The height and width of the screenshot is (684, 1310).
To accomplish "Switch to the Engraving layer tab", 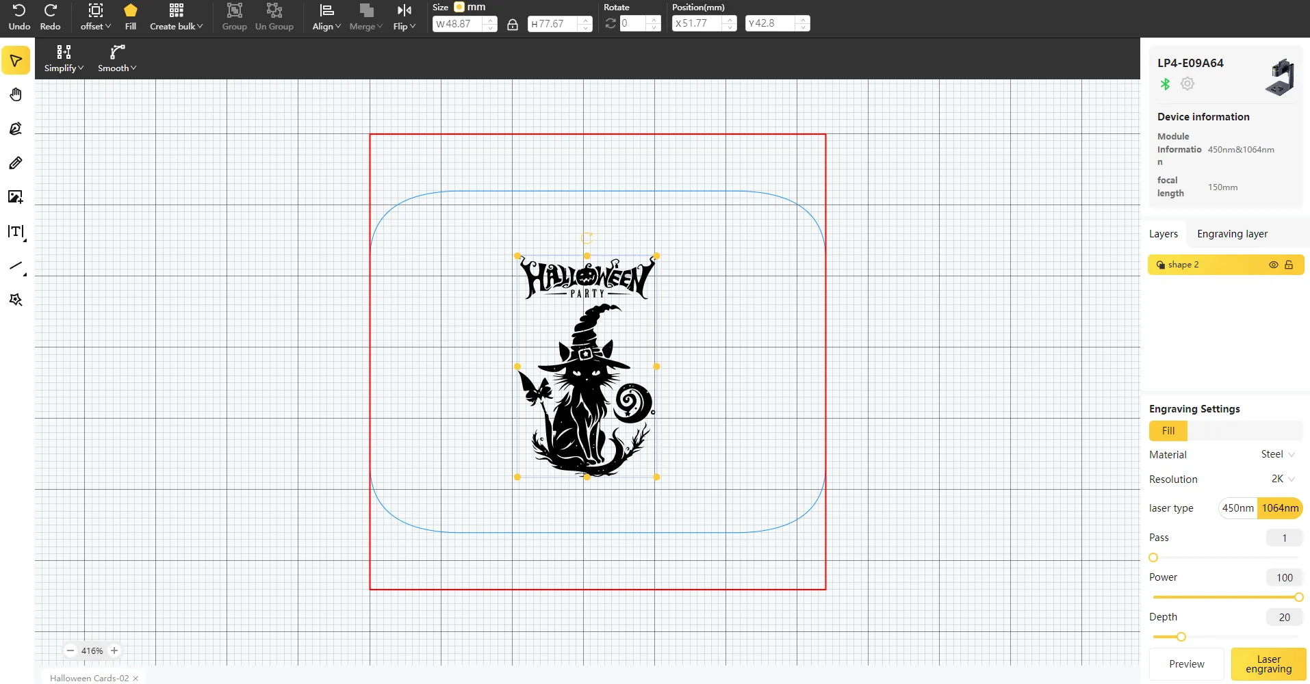I will [x=1232, y=234].
